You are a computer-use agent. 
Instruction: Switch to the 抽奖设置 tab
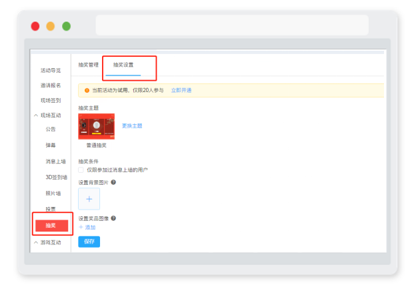tap(123, 65)
